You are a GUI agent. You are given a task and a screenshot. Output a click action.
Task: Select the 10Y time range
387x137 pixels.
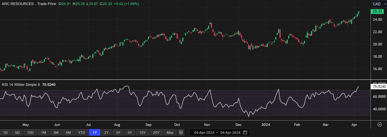143,133
